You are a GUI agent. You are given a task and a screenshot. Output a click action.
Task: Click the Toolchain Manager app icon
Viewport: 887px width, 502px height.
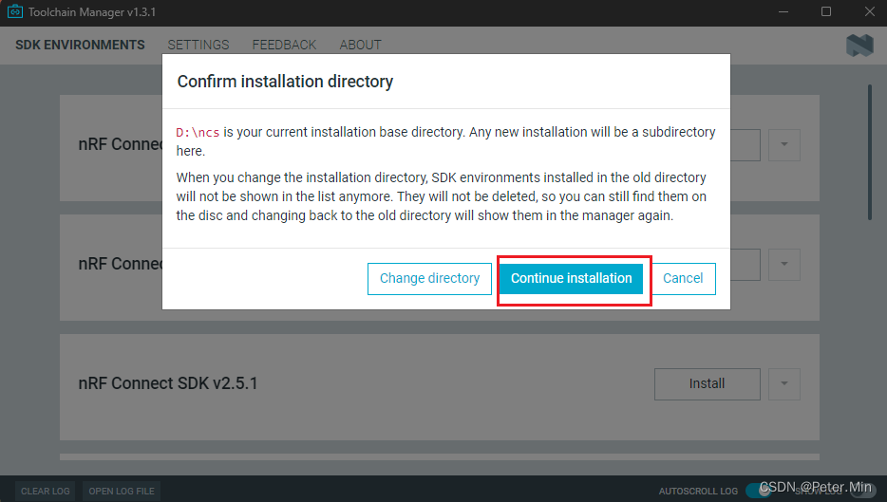point(14,11)
